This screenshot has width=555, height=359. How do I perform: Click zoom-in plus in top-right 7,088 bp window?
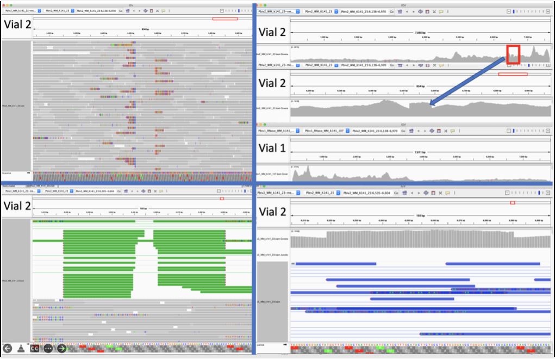click(548, 11)
